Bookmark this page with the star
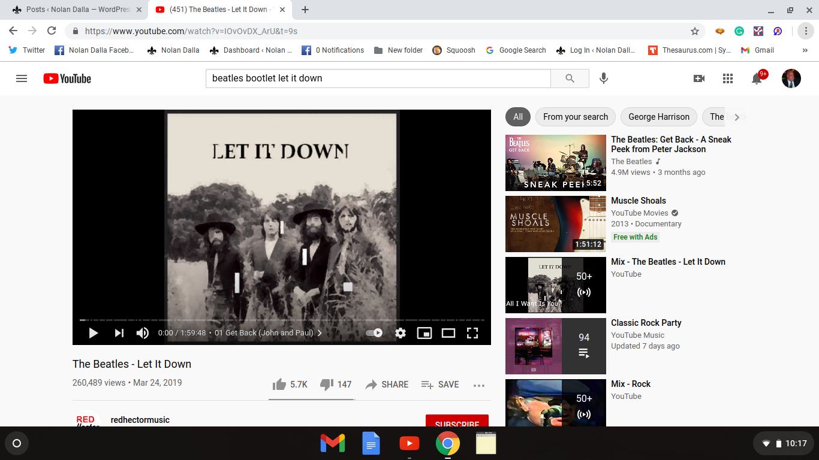Screen dimensions: 819x460 (x=695, y=31)
